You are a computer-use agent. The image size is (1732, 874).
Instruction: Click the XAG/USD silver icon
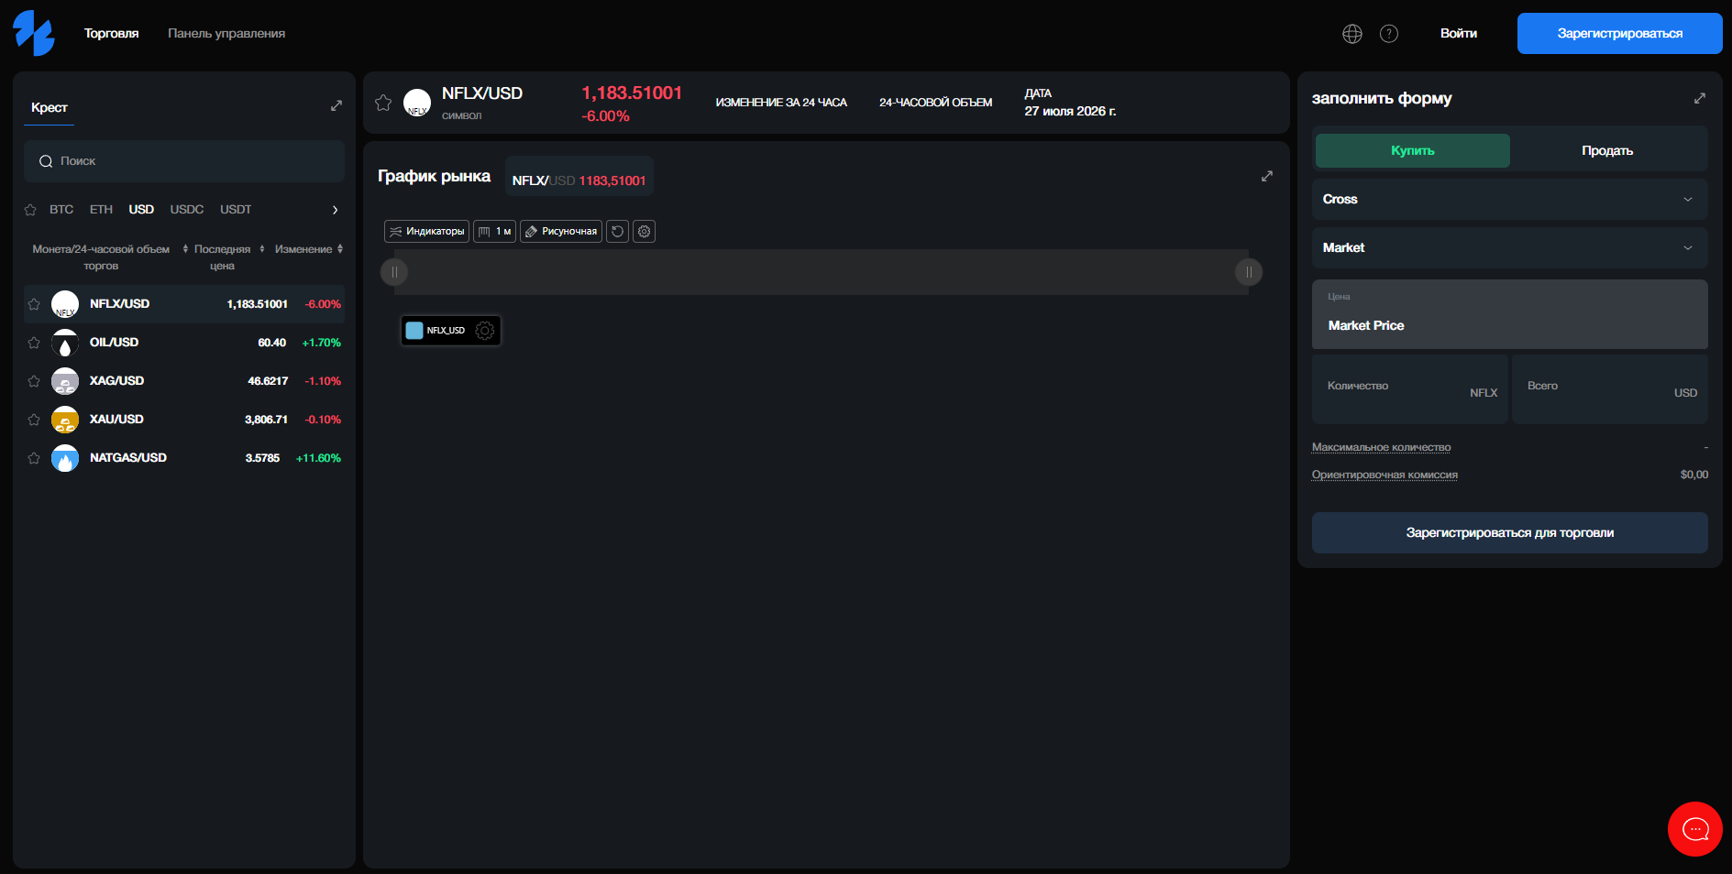coord(65,381)
